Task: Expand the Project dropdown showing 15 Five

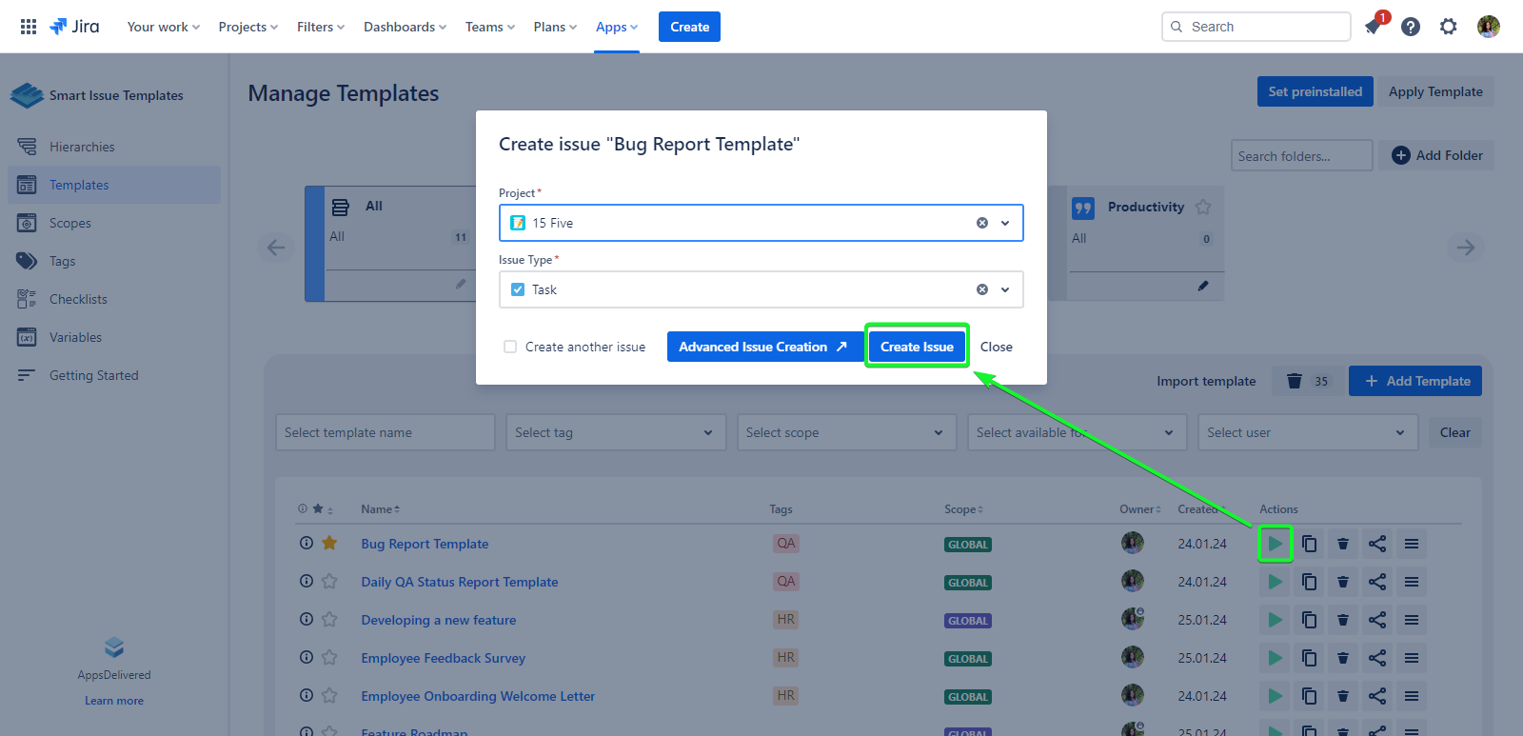Action: coord(1005,223)
